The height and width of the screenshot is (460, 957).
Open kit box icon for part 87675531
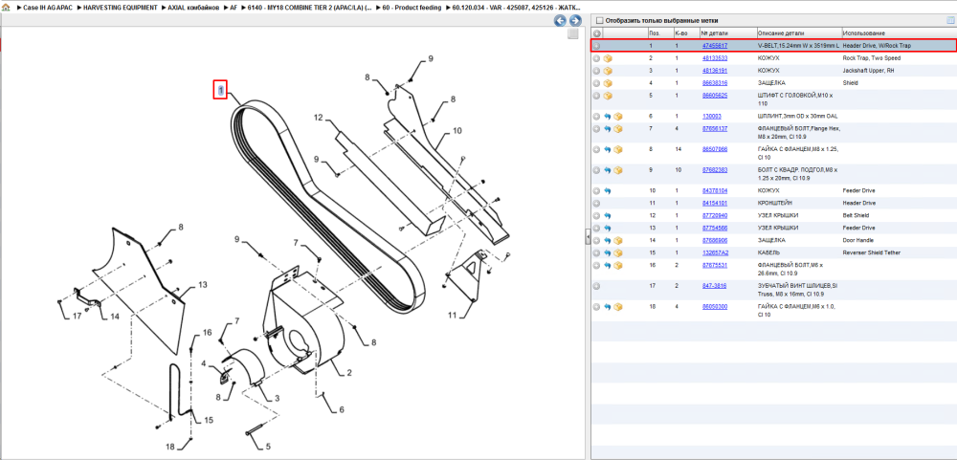click(617, 266)
